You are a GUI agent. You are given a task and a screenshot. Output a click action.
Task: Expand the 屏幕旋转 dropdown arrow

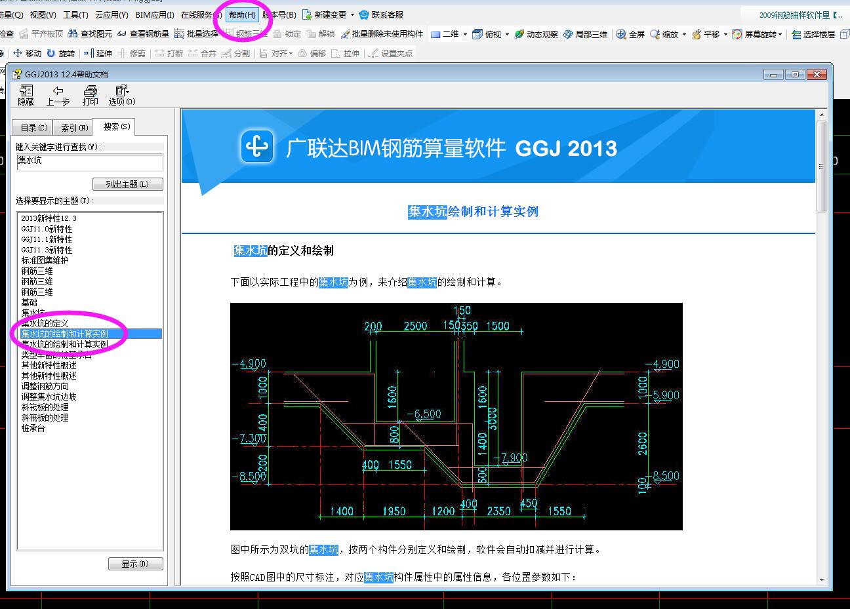click(780, 35)
